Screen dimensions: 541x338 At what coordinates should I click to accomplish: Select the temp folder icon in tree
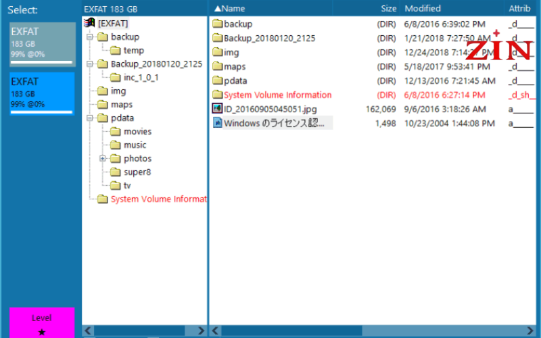pyautogui.click(x=115, y=50)
